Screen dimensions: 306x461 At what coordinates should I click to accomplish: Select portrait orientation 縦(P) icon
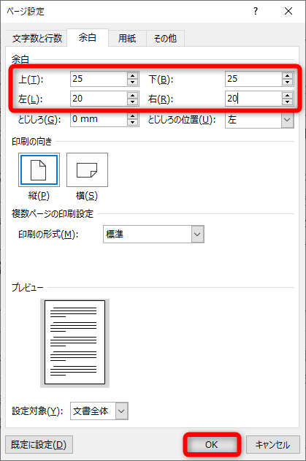[39, 169]
